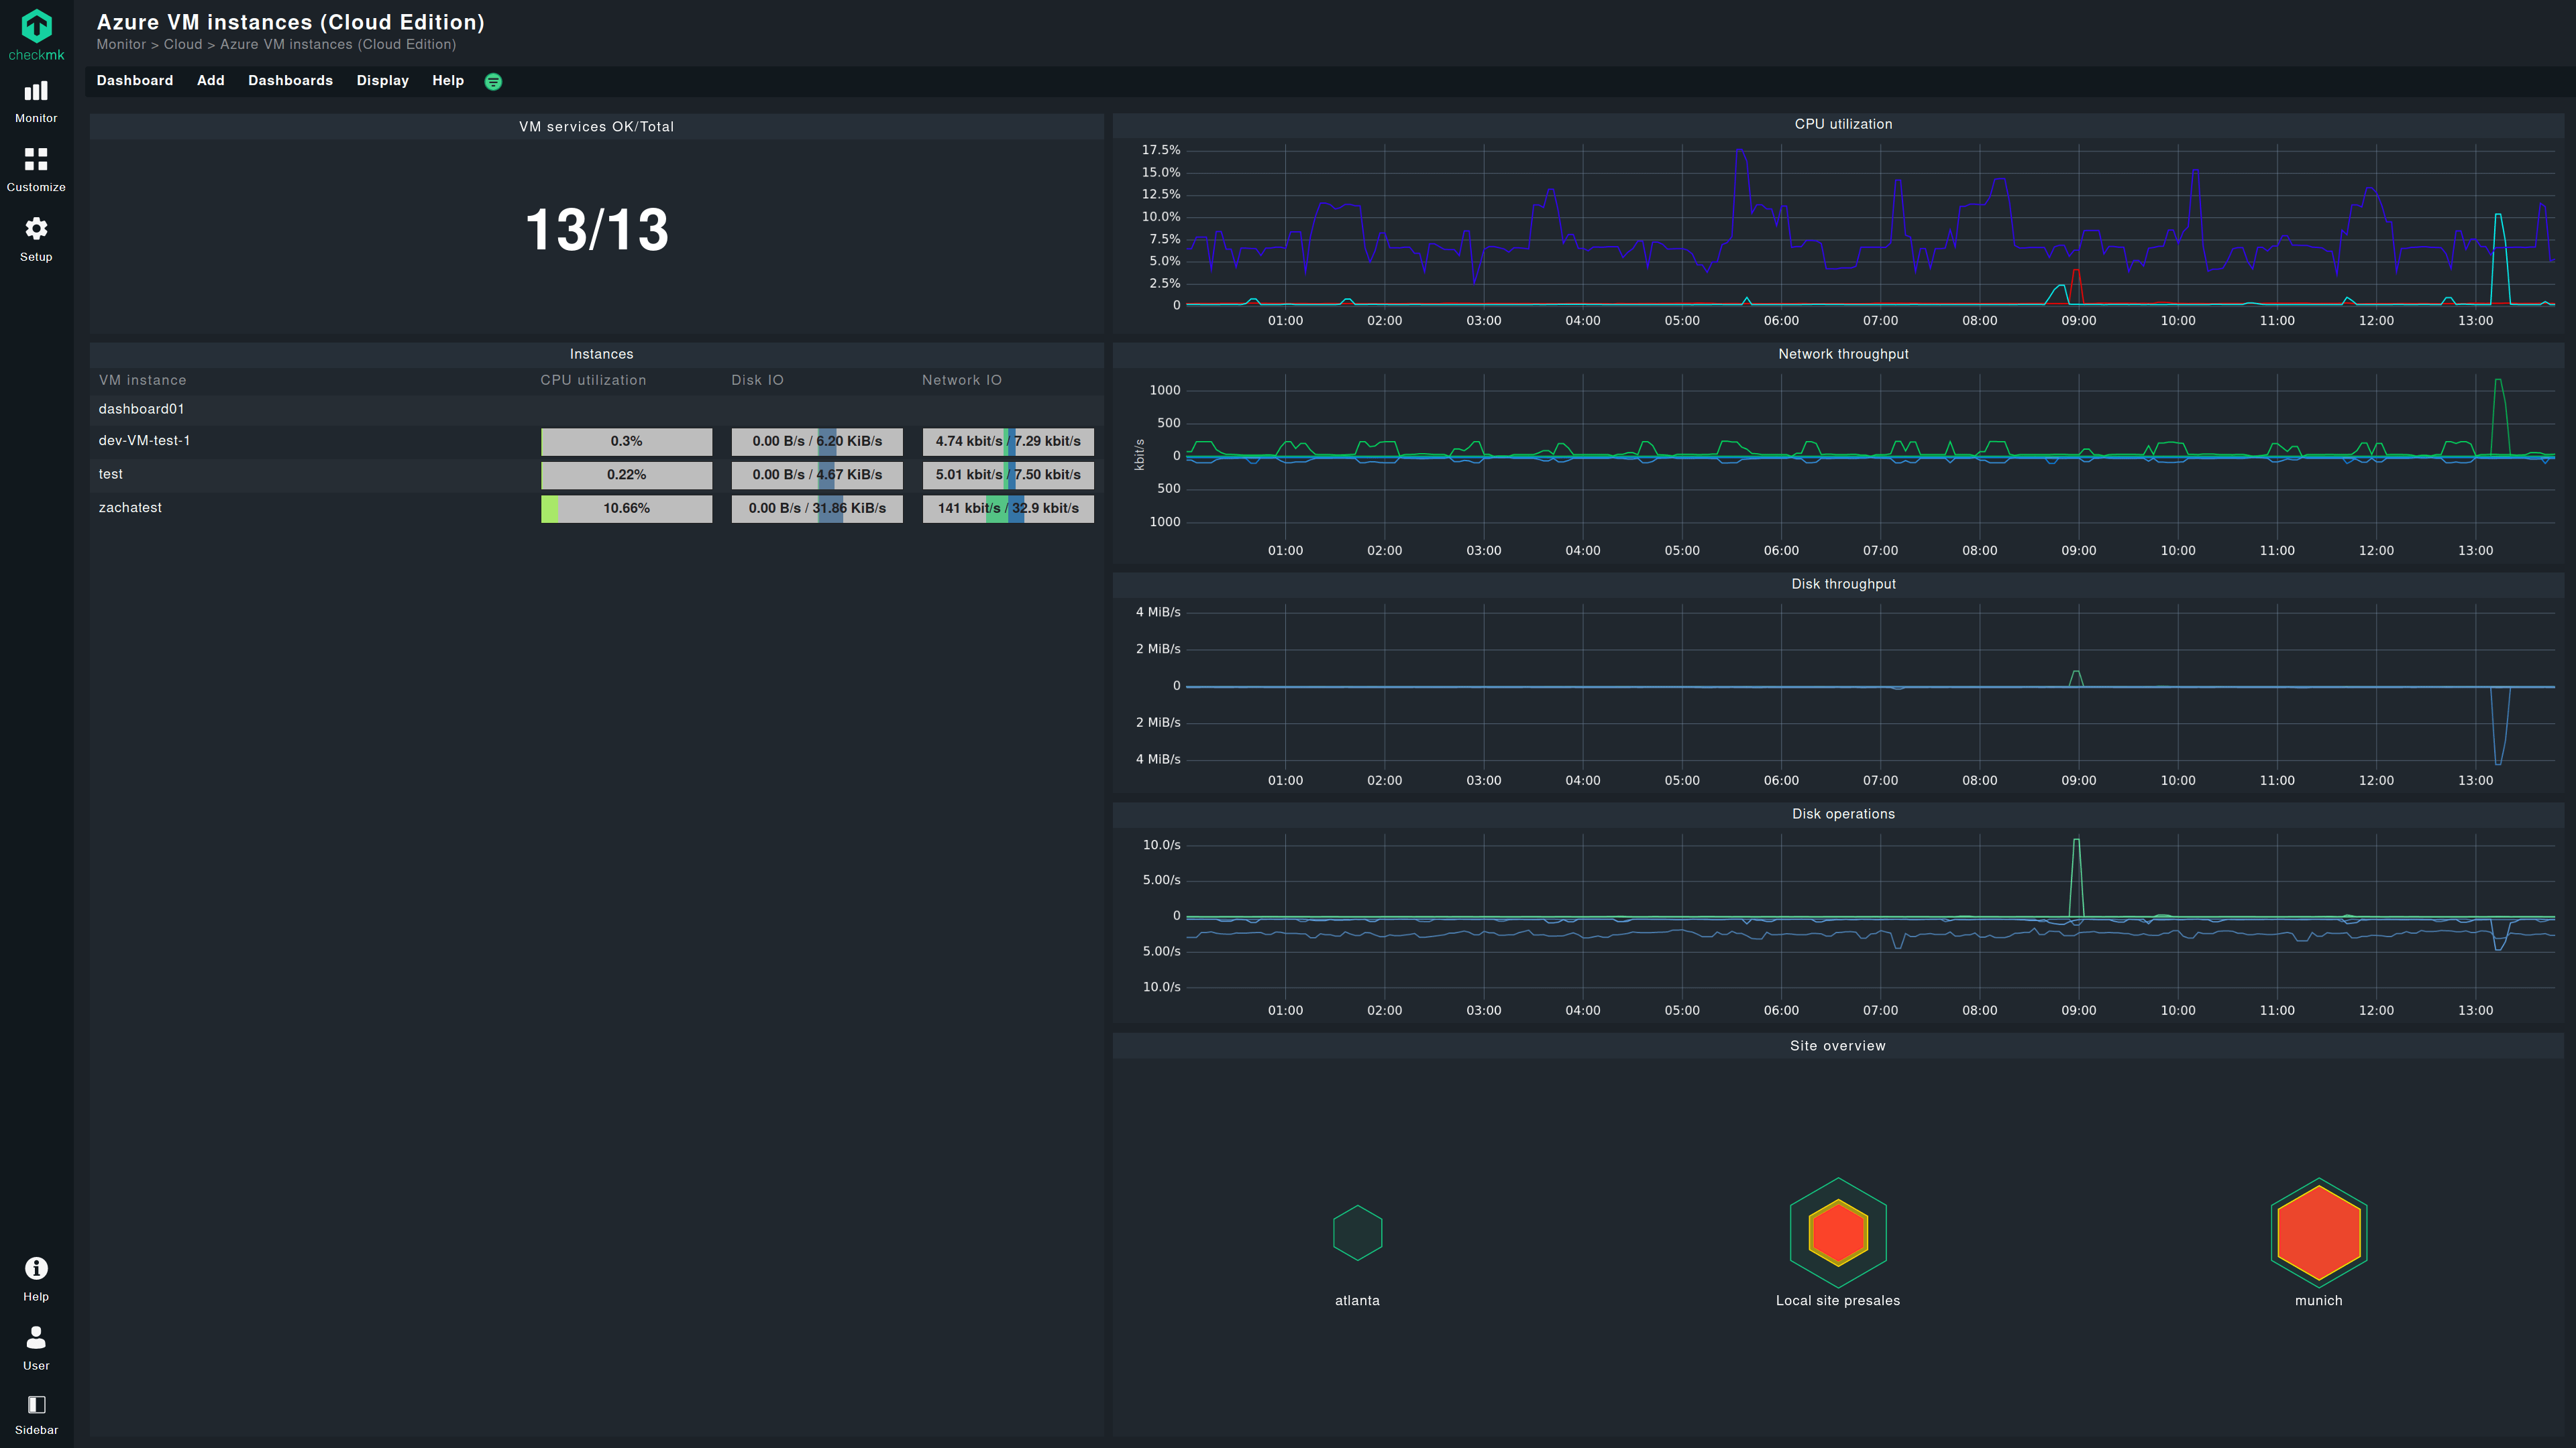Click the CPU utilization graph title
Viewport: 2576px width, 1448px height.
(x=1843, y=124)
